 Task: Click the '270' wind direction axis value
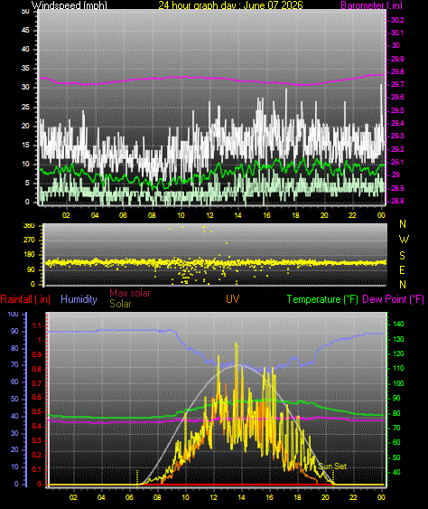point(29,240)
